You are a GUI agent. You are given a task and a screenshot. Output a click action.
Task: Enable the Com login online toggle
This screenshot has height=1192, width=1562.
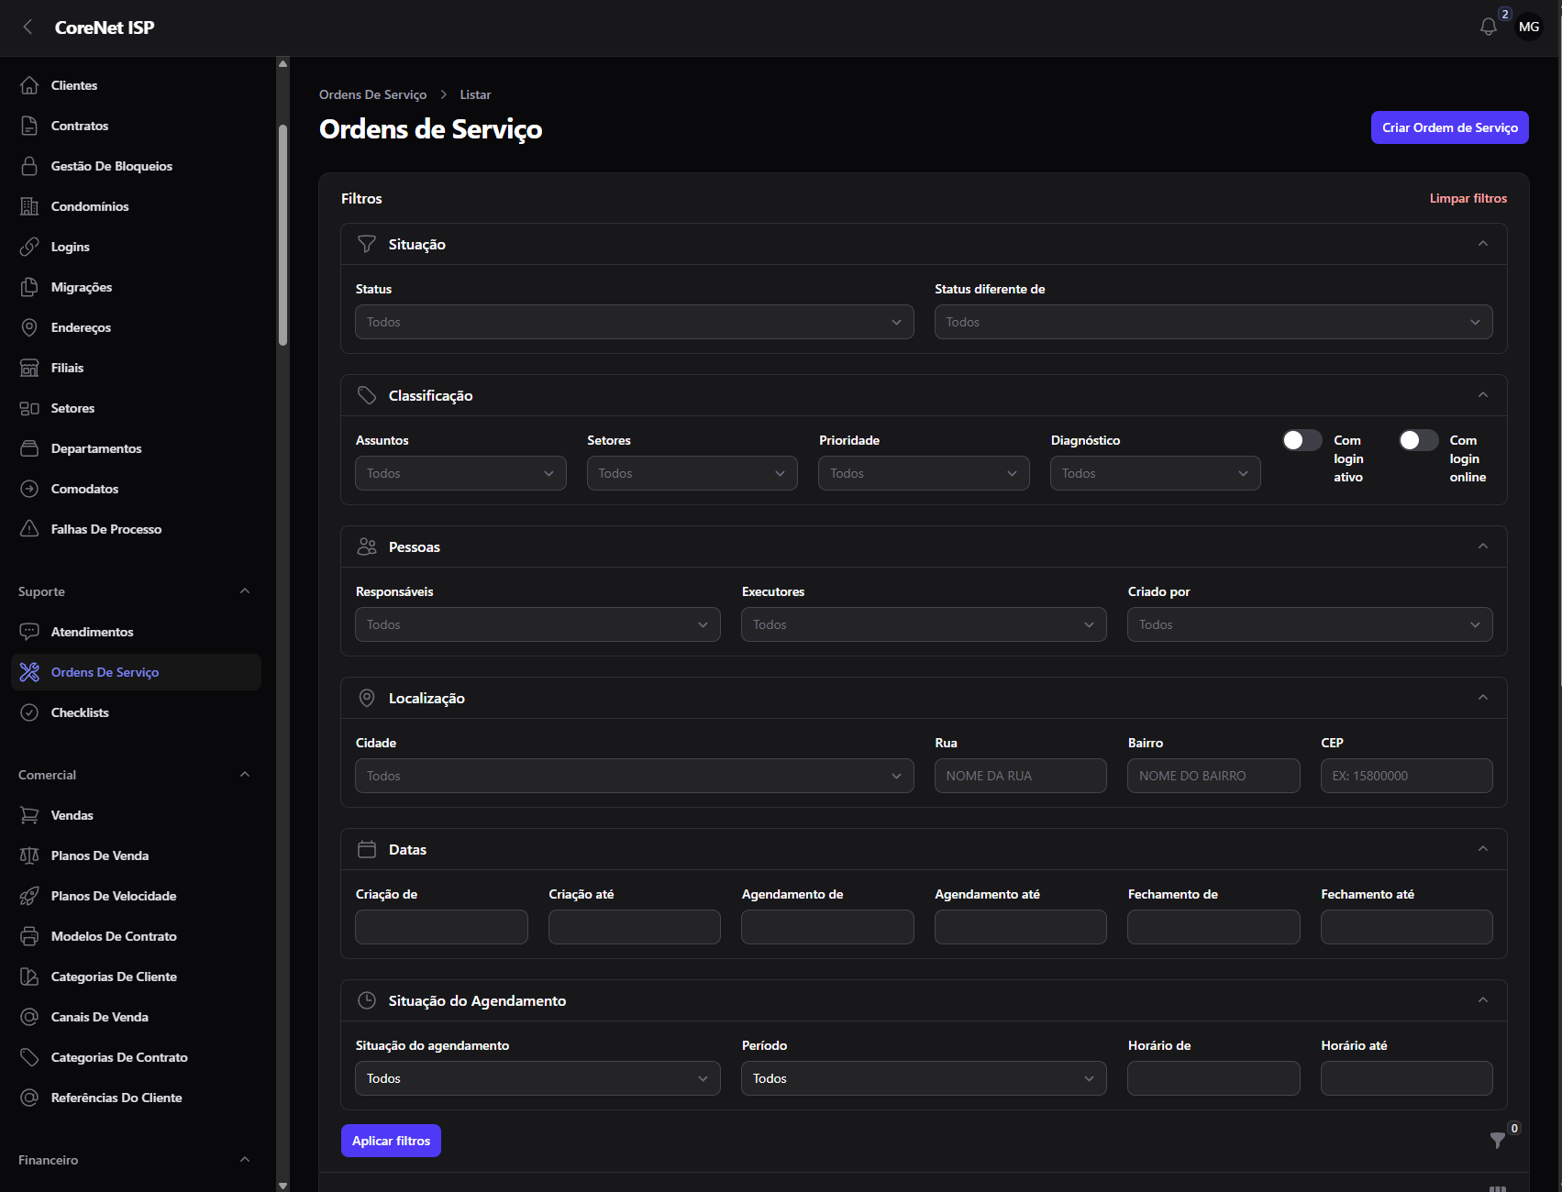coord(1418,440)
